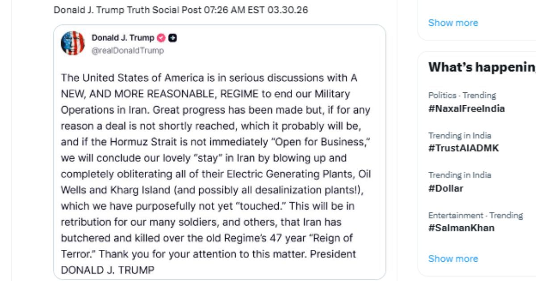536x281 pixels.
Task: Click the black plus badge beside name
Action: coord(172,38)
